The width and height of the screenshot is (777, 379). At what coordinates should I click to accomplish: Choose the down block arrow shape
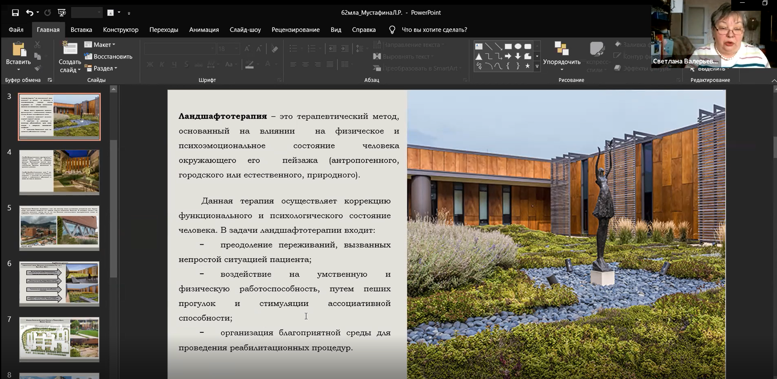click(518, 56)
